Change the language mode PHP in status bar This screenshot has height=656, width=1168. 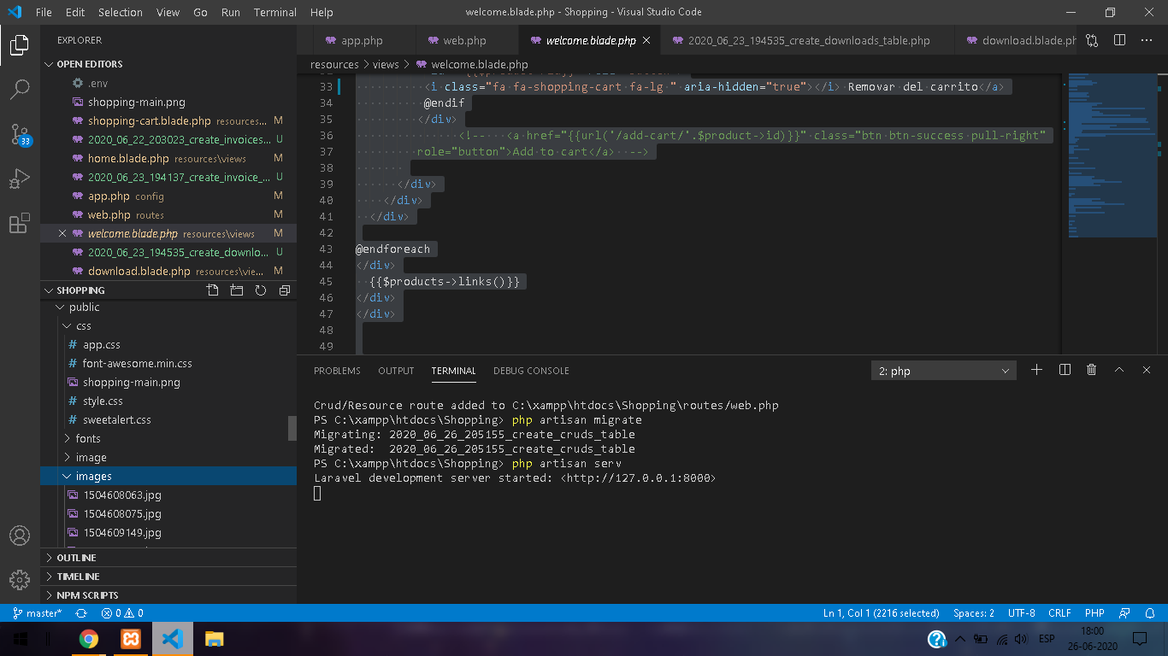(1094, 613)
